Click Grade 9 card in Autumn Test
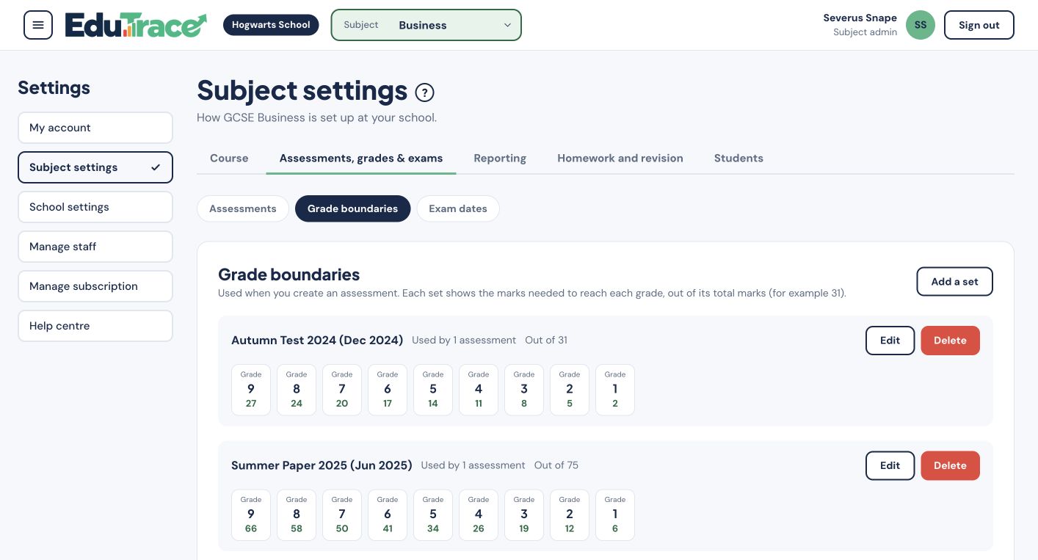The height and width of the screenshot is (560, 1038). point(251,390)
